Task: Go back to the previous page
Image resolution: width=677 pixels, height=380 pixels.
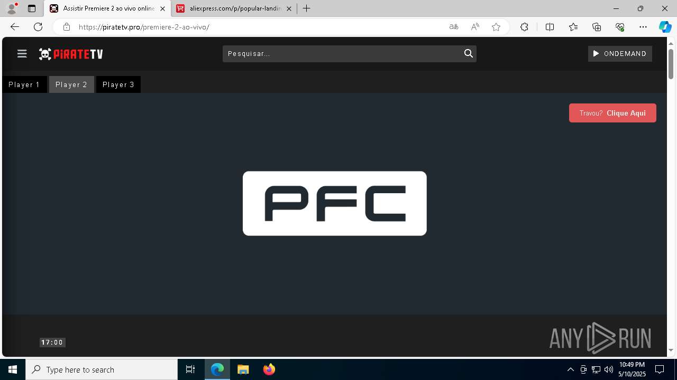Action: [15, 27]
